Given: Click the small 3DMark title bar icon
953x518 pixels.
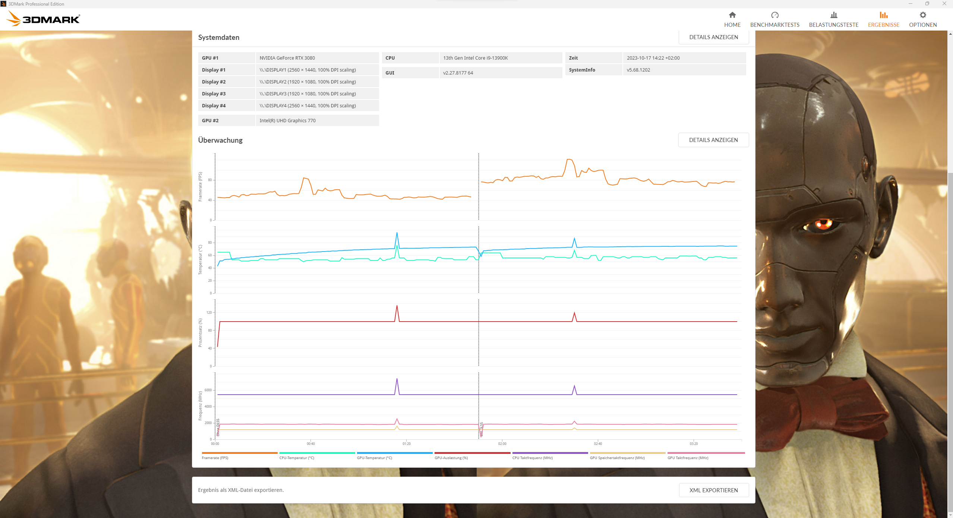Looking at the screenshot, I should 3,4.
